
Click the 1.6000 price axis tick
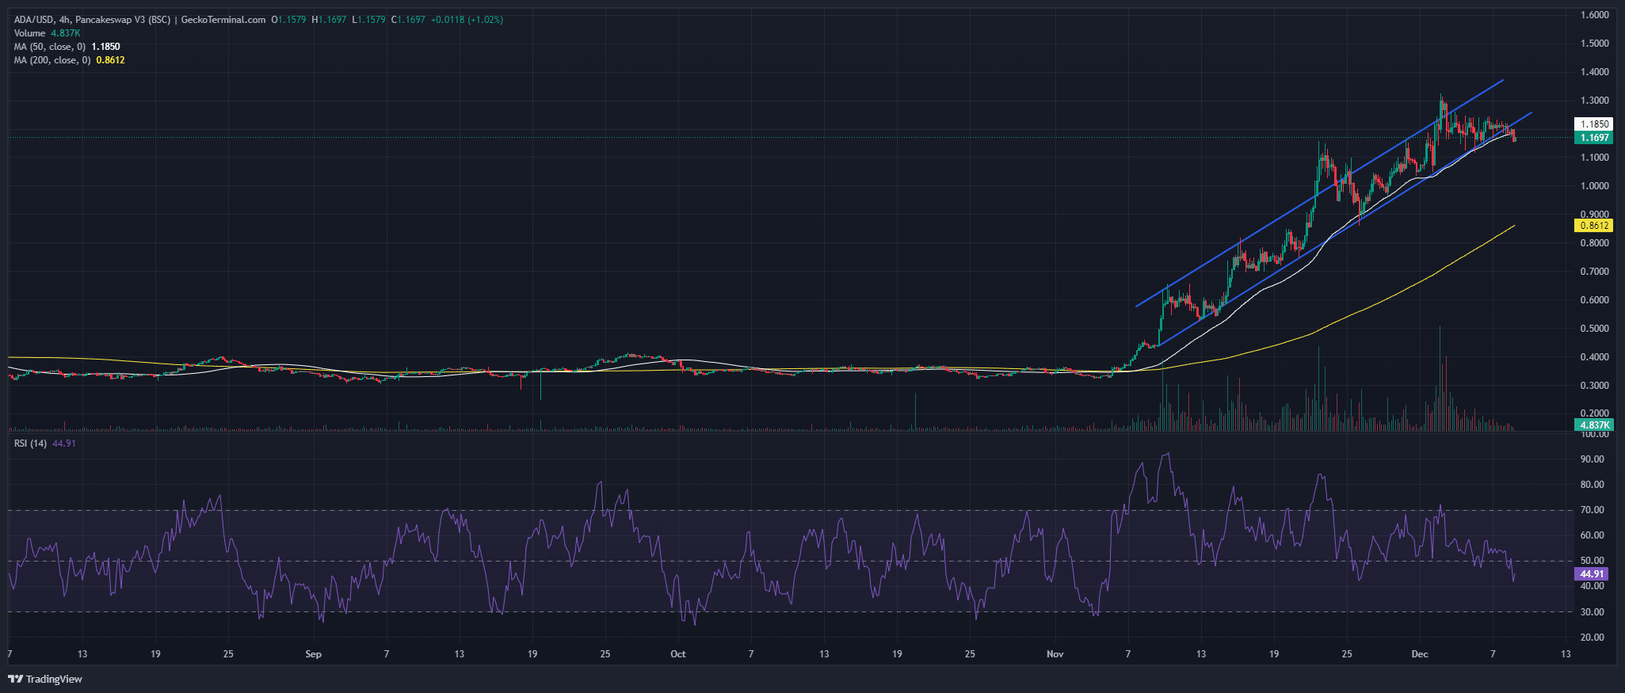(x=1594, y=15)
